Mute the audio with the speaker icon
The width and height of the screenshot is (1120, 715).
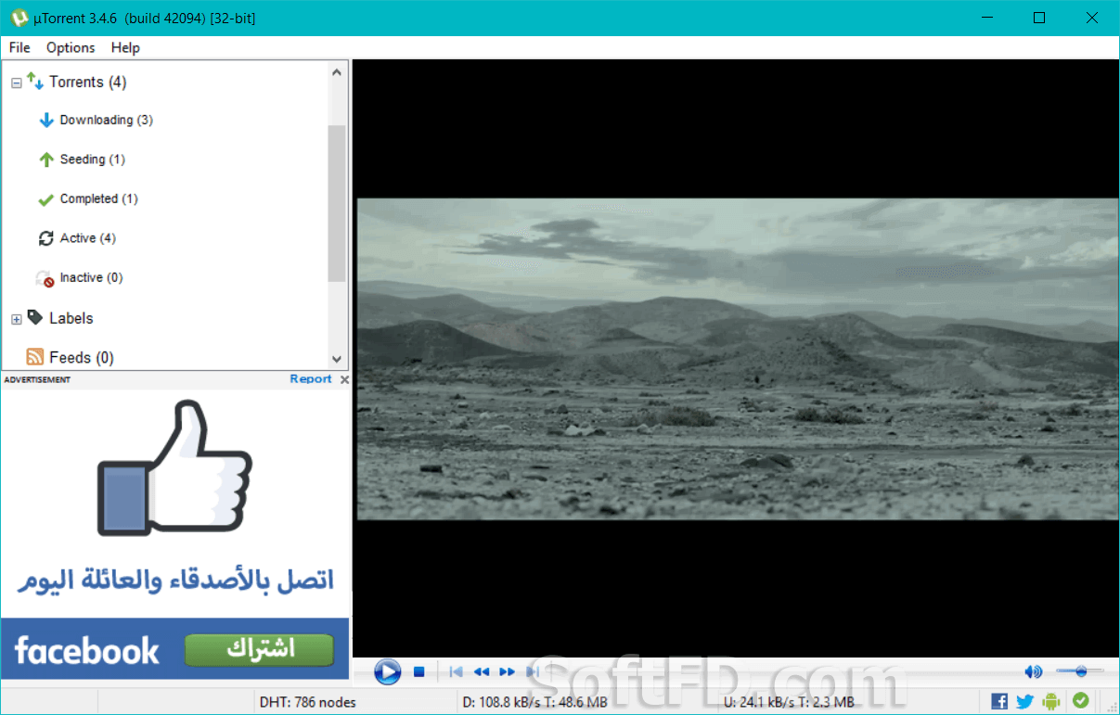click(1033, 671)
